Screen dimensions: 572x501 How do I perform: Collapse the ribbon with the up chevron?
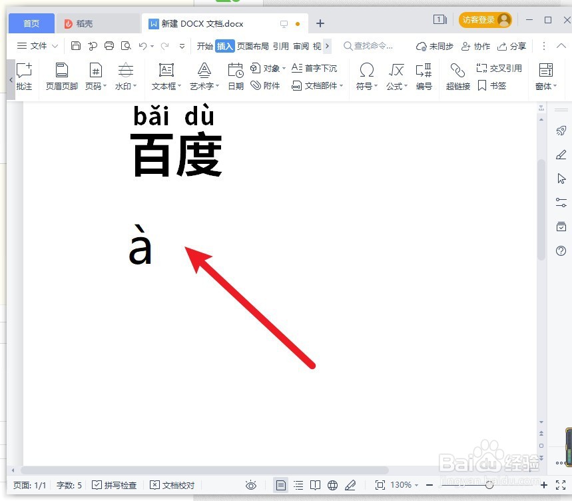561,45
